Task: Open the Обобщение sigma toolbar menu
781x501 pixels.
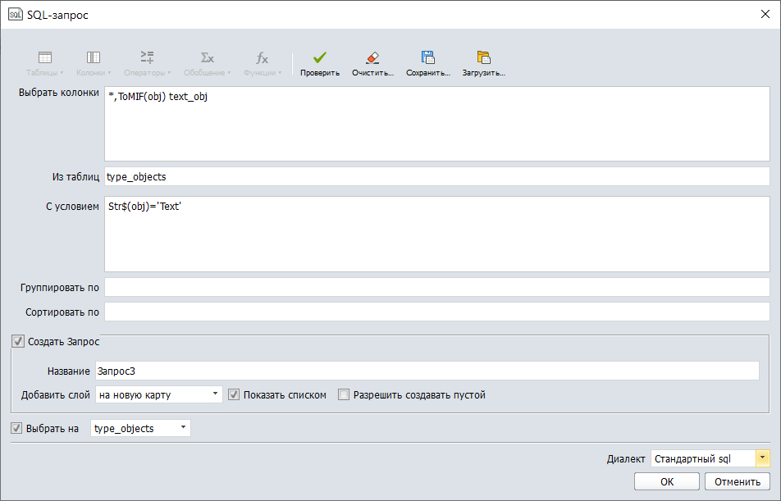Action: coord(207,62)
